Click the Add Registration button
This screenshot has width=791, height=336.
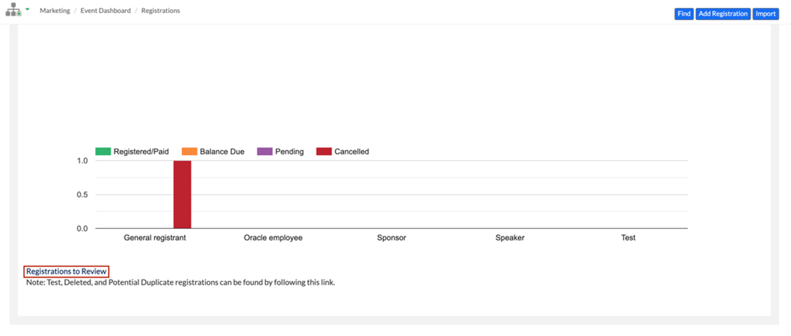[x=723, y=14]
